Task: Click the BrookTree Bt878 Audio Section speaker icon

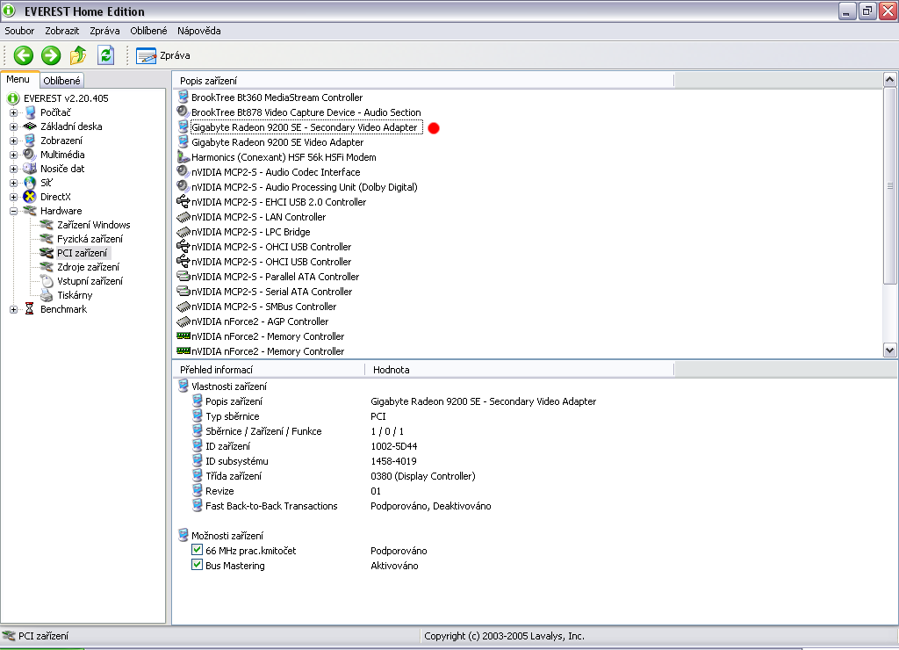Action: [183, 112]
